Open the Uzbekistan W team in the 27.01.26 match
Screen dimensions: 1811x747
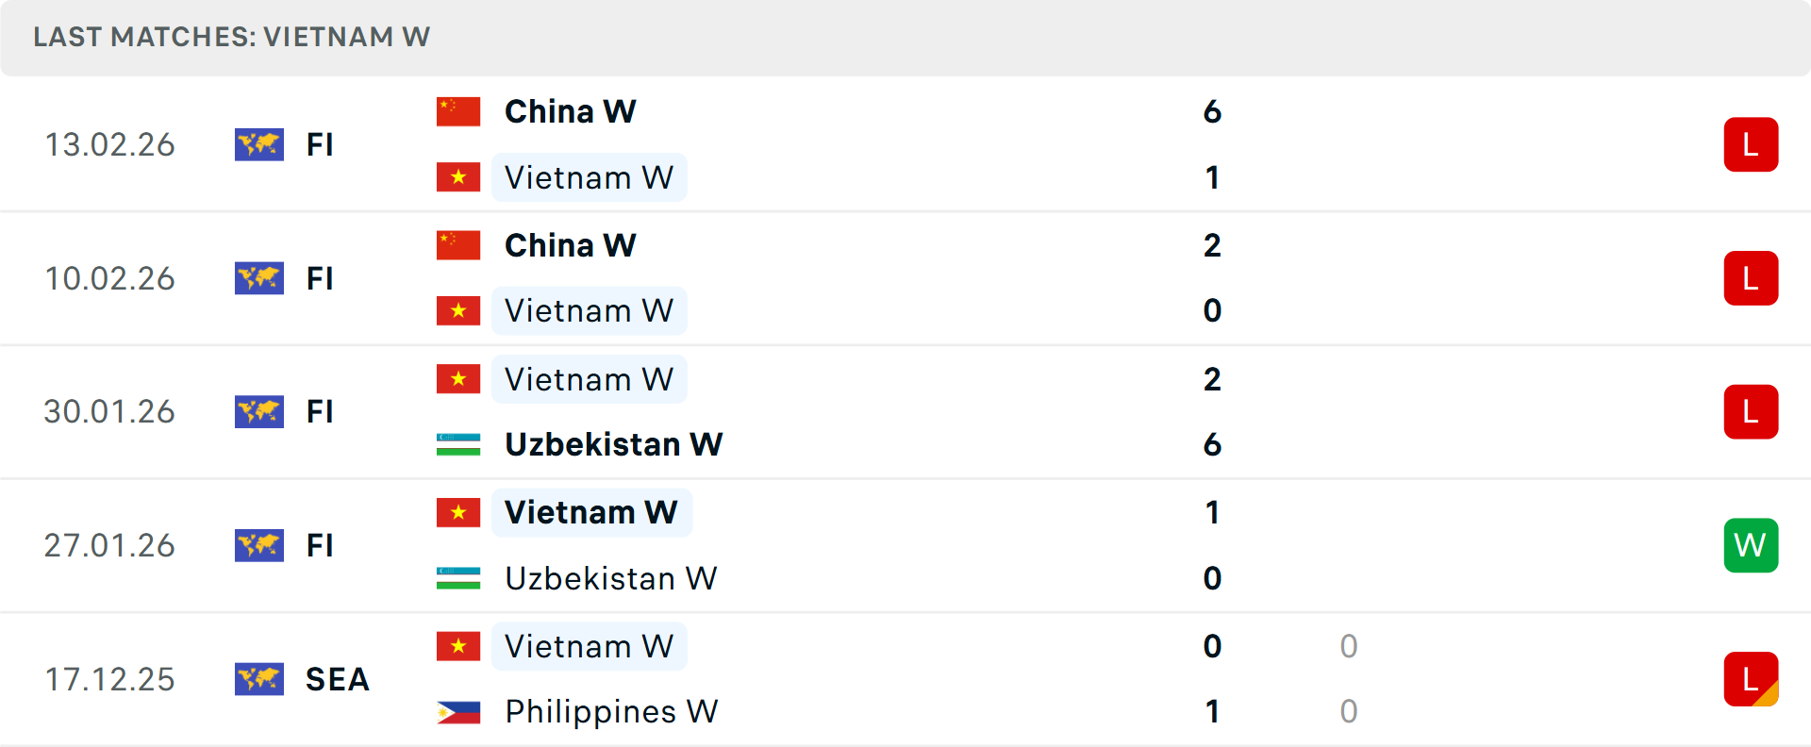[x=611, y=578]
